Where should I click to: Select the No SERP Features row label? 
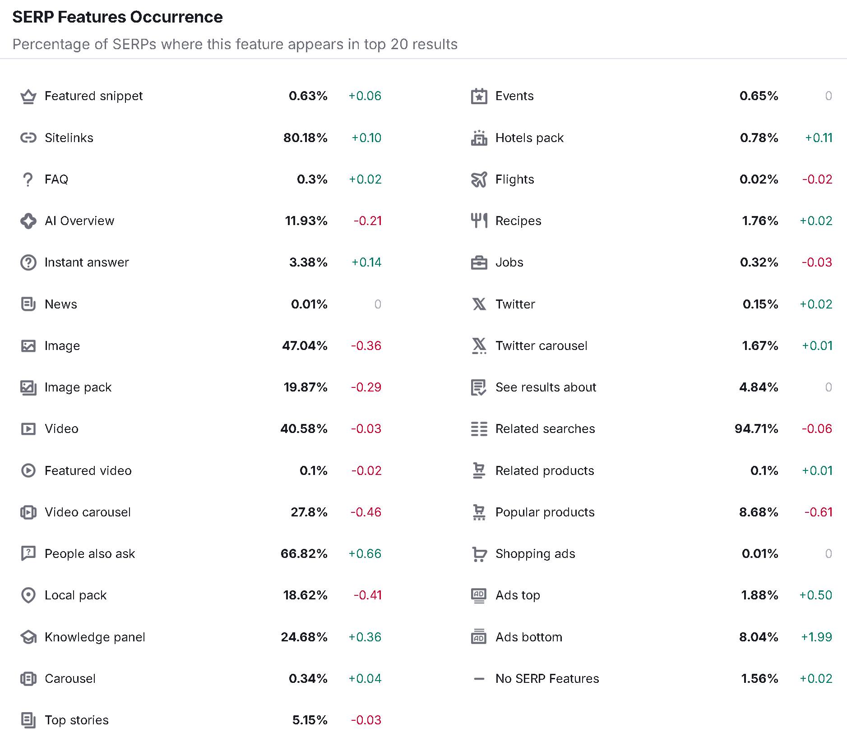tap(547, 679)
